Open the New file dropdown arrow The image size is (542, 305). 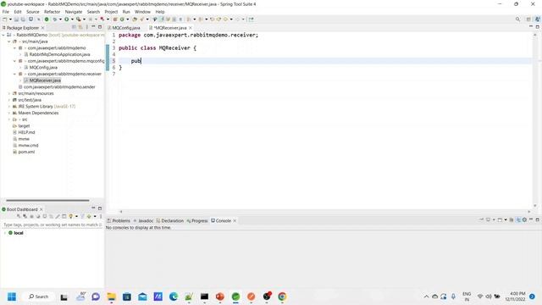(x=10, y=19)
